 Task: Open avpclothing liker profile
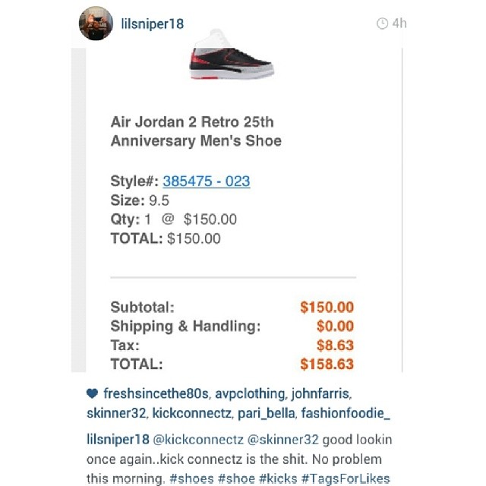250,394
